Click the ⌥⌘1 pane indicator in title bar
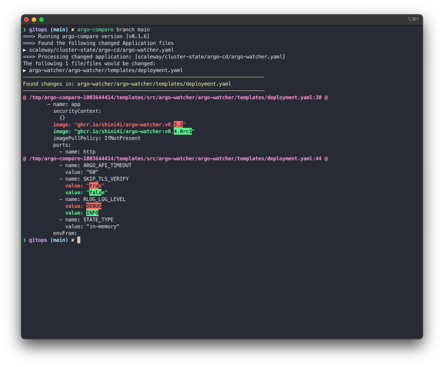 tap(413, 19)
